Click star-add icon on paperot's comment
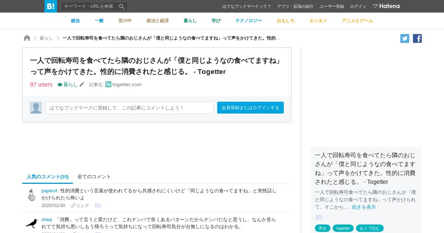Screen dimensions: 444x233 pos(98,206)
